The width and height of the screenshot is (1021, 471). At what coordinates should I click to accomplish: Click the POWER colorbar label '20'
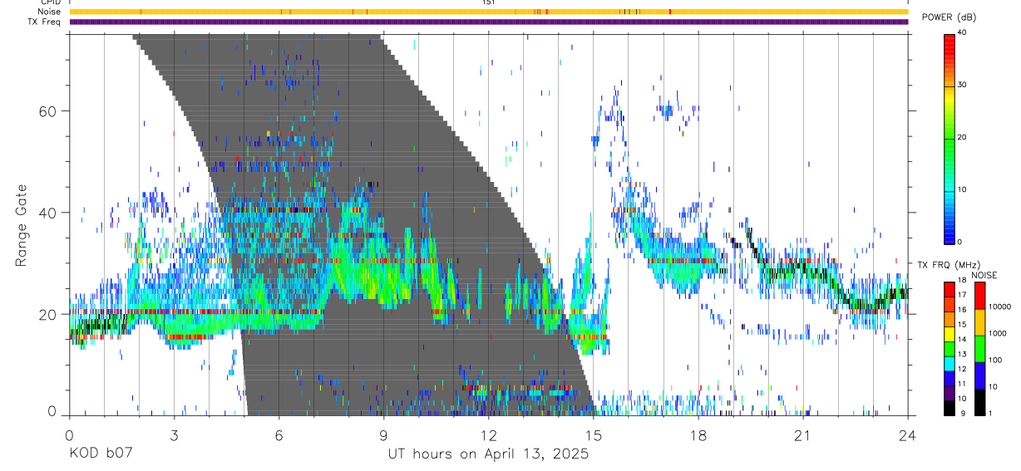click(x=963, y=138)
